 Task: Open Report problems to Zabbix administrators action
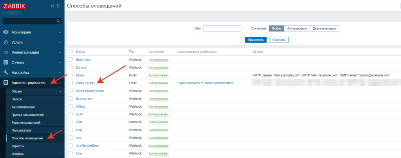(x=205, y=83)
